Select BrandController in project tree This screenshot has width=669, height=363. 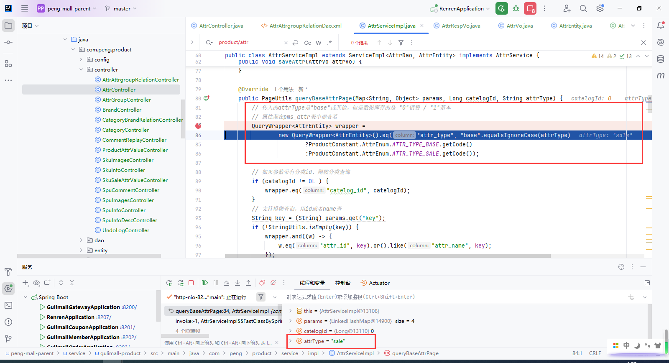(x=122, y=110)
